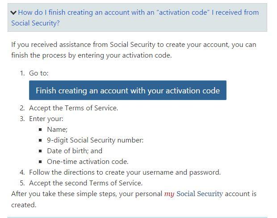Click the red italic "my" word

[169, 194]
